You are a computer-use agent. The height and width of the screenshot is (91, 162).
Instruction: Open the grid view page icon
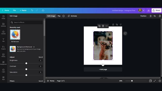(x=150, y=81)
